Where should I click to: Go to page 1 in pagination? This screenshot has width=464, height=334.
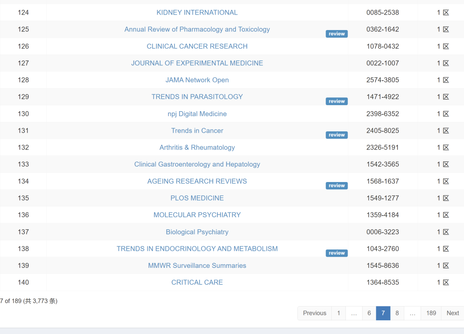pos(339,313)
